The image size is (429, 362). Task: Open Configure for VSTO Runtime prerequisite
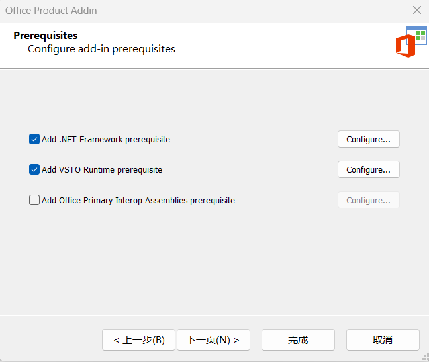pyautogui.click(x=368, y=170)
